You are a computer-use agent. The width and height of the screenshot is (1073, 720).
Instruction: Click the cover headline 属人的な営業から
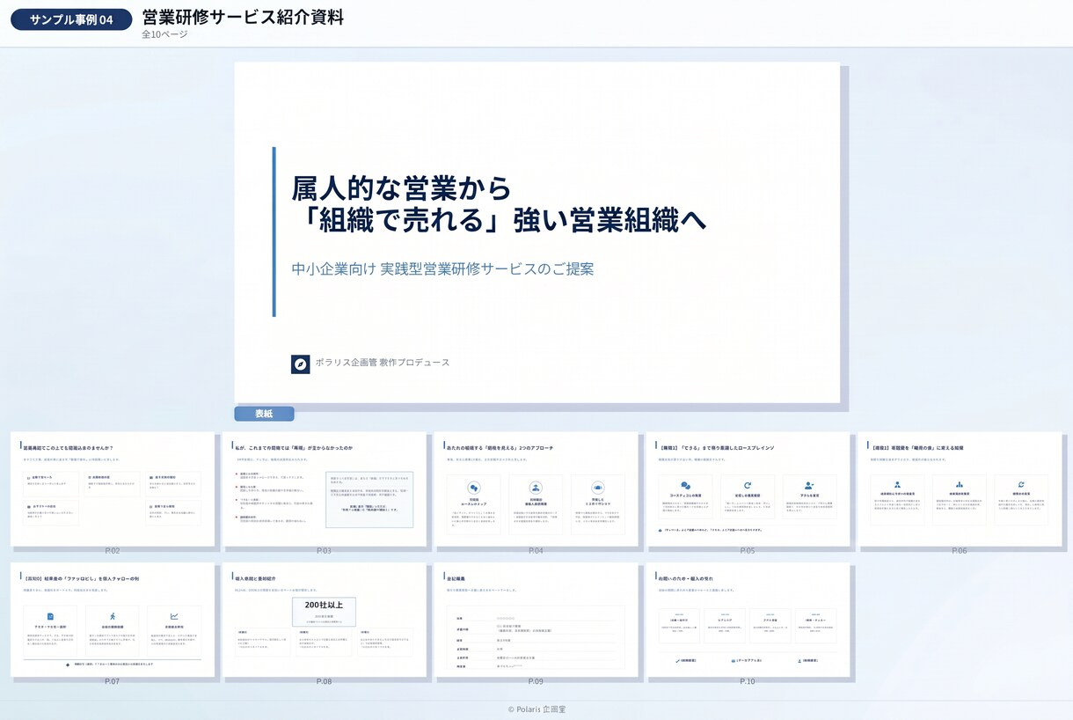coord(401,187)
